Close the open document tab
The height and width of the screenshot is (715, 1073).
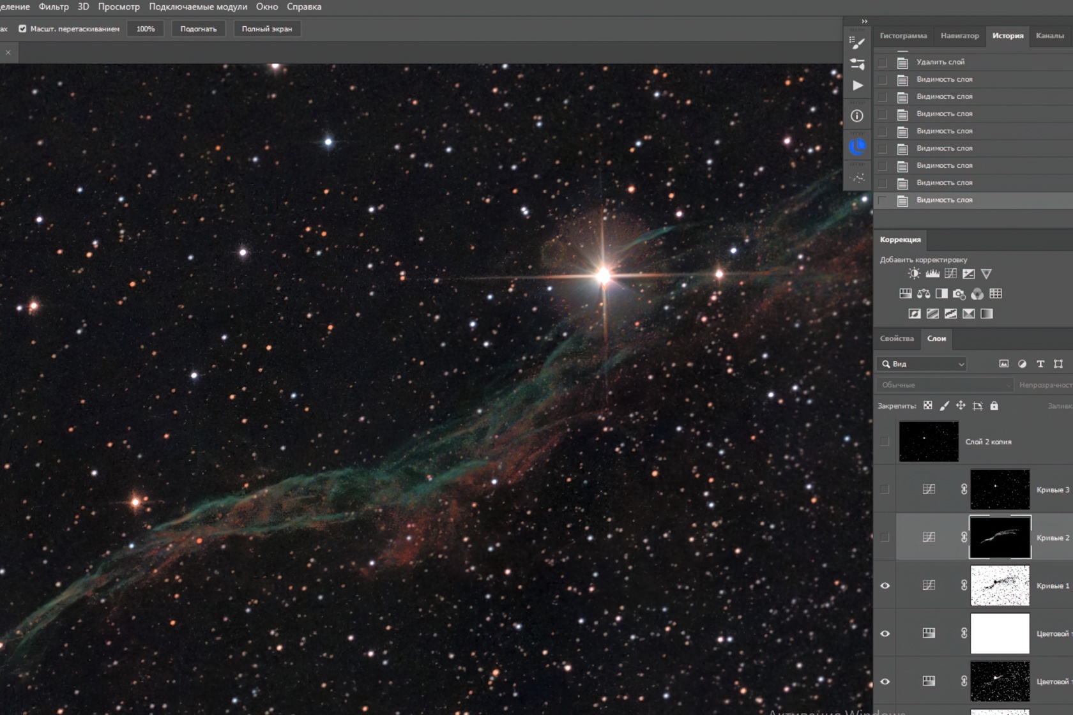tap(8, 52)
